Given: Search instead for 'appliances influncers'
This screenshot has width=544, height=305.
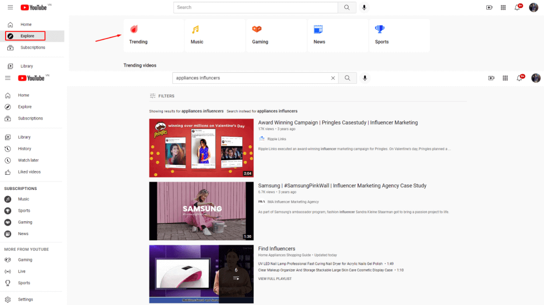Looking at the screenshot, I should tap(277, 111).
